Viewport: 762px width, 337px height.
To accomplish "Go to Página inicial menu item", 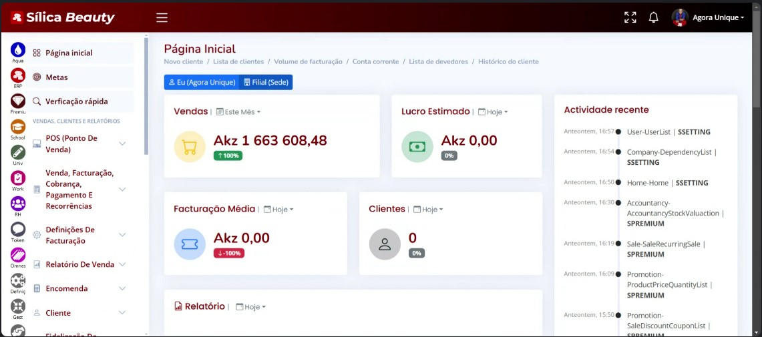I will pos(79,53).
